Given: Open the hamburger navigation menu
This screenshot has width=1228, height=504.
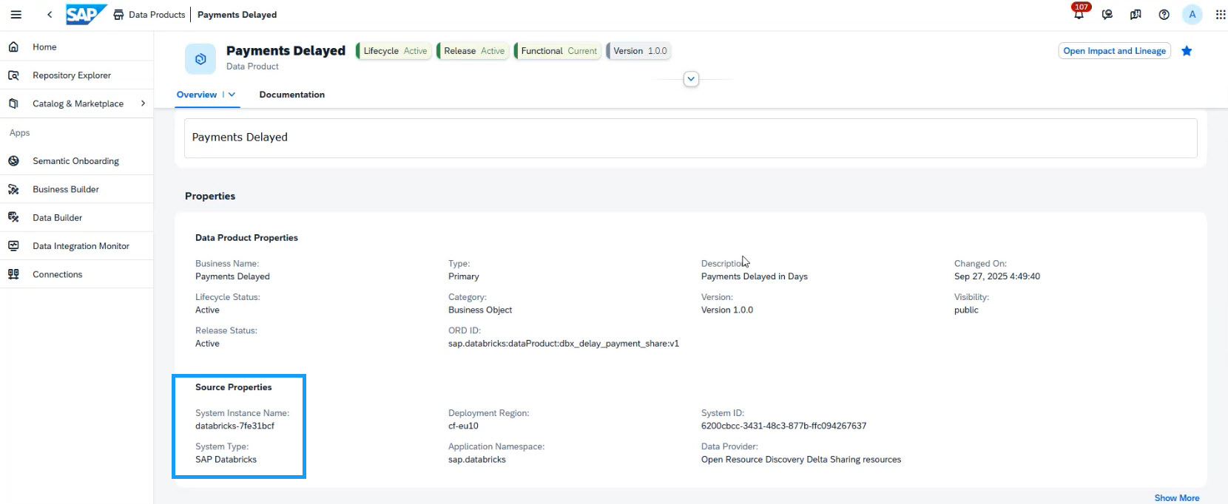Looking at the screenshot, I should [x=16, y=14].
